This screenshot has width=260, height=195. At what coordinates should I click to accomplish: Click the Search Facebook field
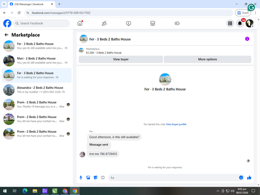click(x=42, y=23)
